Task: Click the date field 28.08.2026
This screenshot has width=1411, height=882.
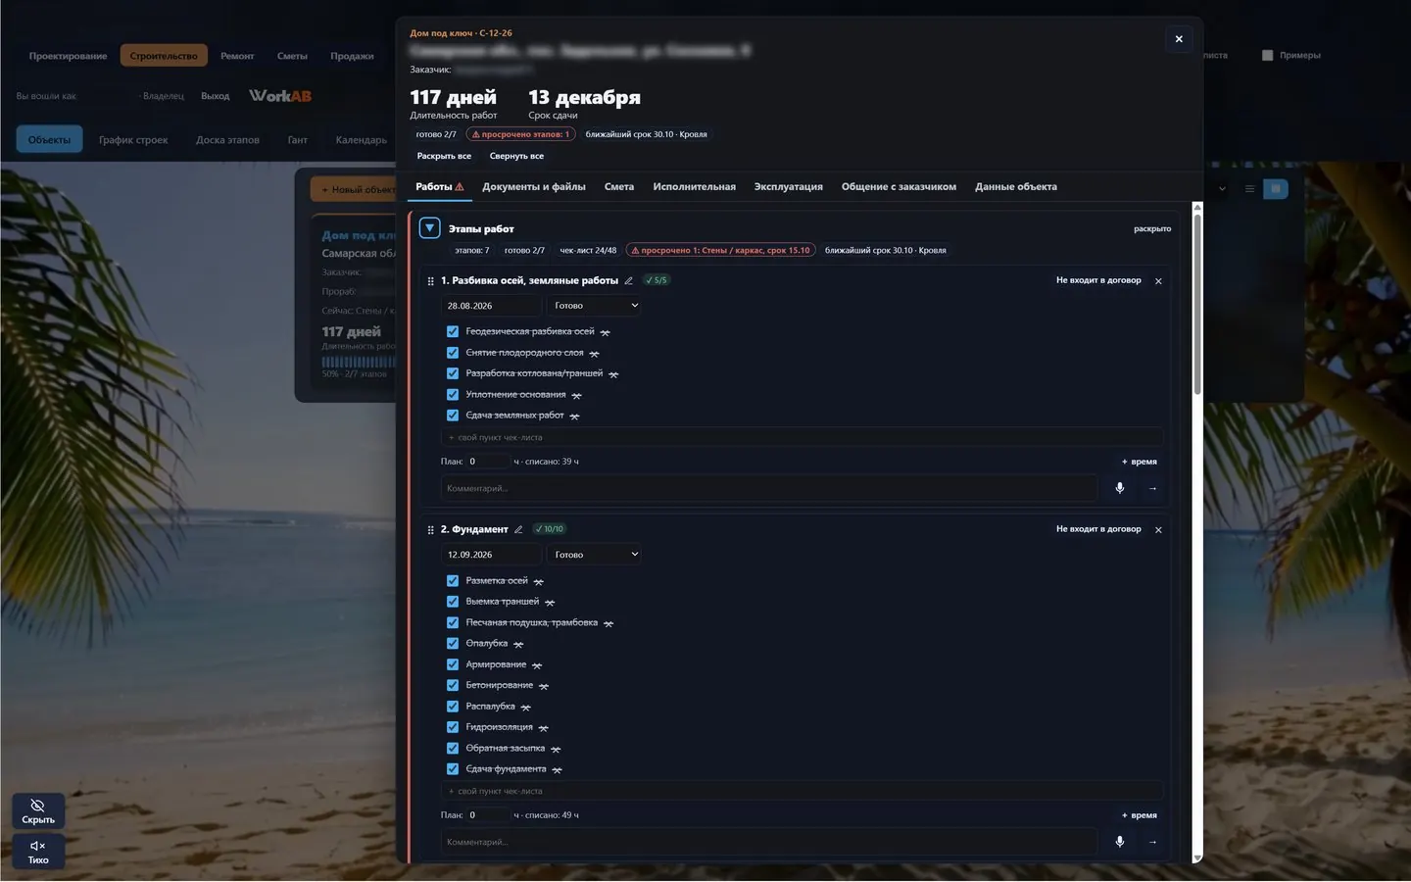Action: coord(491,306)
